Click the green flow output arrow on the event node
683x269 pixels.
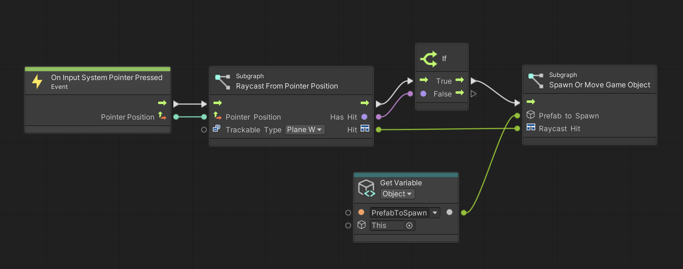click(x=162, y=103)
